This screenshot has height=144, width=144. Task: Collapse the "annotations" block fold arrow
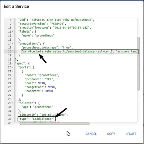pyautogui.click(x=13, y=43)
